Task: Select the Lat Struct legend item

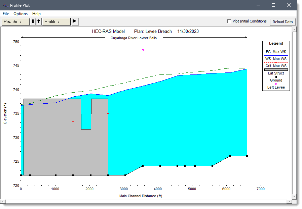Action: pyautogui.click(x=276, y=73)
